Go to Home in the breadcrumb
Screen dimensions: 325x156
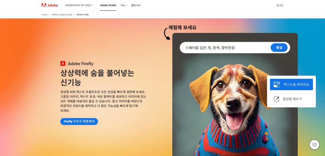coord(44,14)
